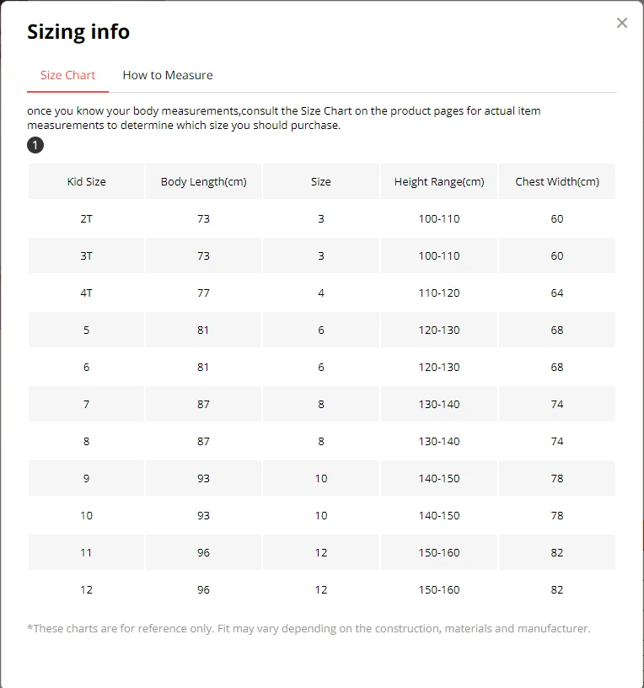The image size is (644, 688).
Task: Click kid size 7 row cell
Action: tap(87, 404)
